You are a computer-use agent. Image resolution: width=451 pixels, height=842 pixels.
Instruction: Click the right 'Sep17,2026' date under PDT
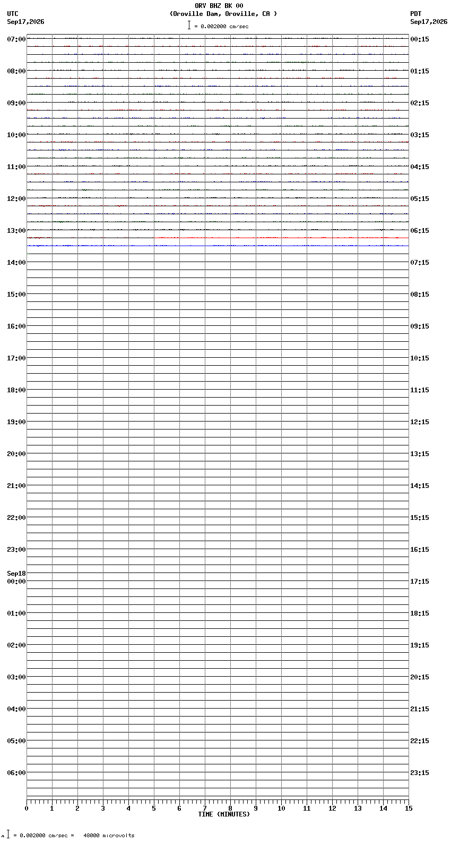429,22
